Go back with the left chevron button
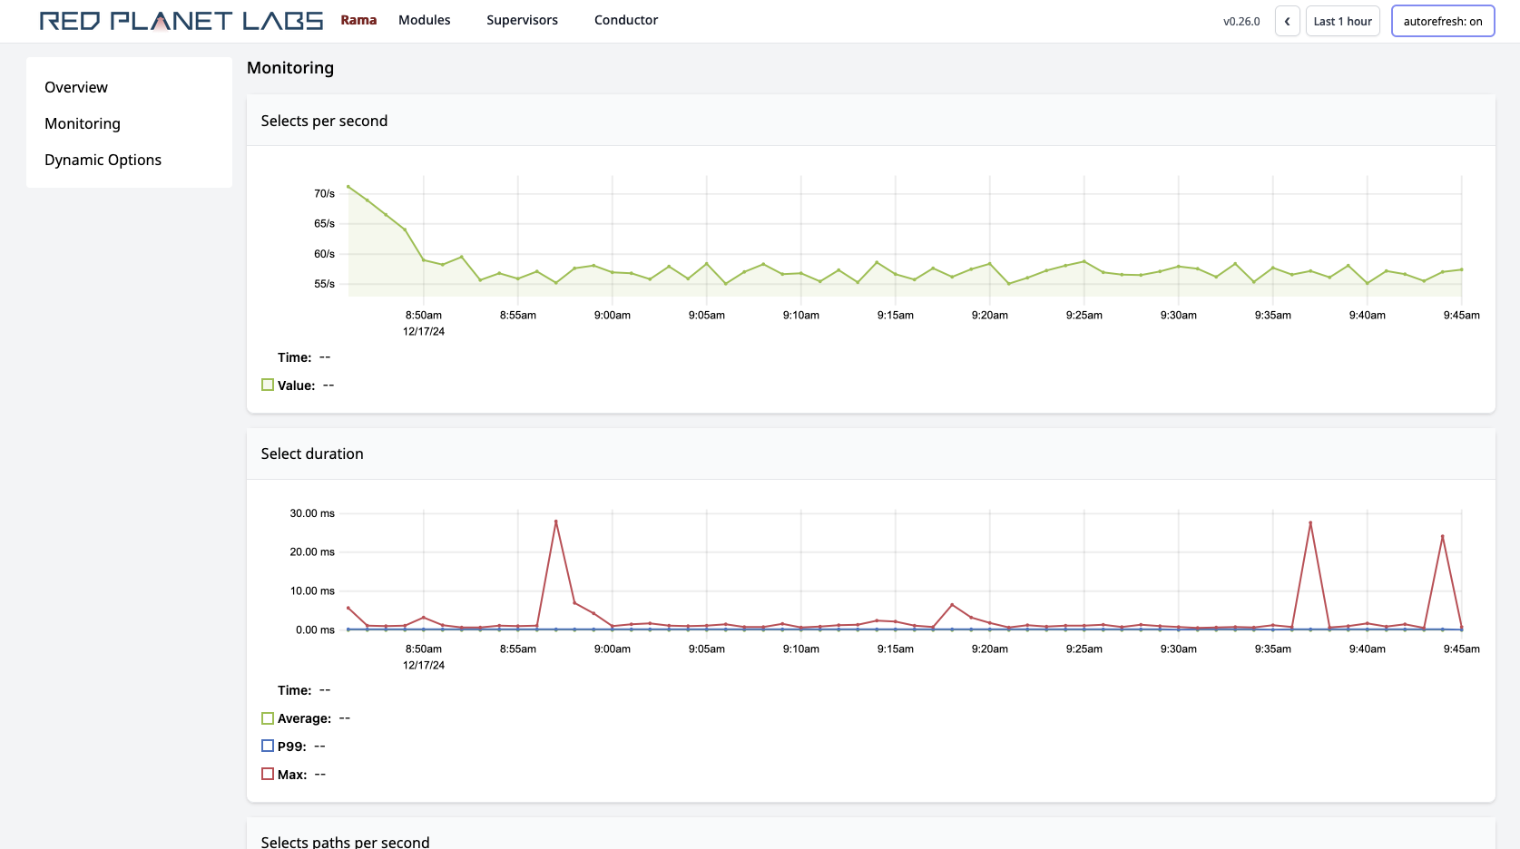This screenshot has width=1520, height=849. point(1287,21)
